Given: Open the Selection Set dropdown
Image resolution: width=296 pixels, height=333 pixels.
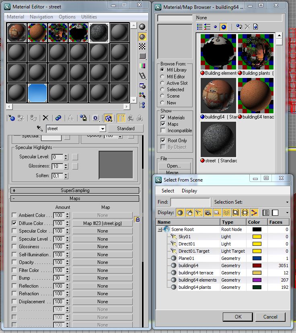Looking at the screenshot, I should tap(287, 202).
